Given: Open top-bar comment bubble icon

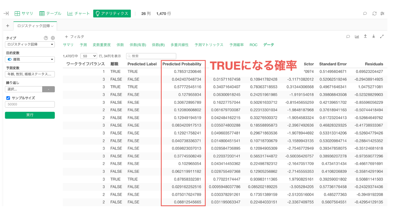Looking at the screenshot, I should pyautogui.click(x=365, y=14).
